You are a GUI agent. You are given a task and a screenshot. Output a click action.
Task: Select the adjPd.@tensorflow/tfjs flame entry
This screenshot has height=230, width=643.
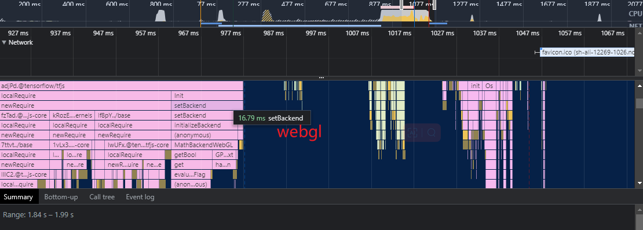point(122,86)
